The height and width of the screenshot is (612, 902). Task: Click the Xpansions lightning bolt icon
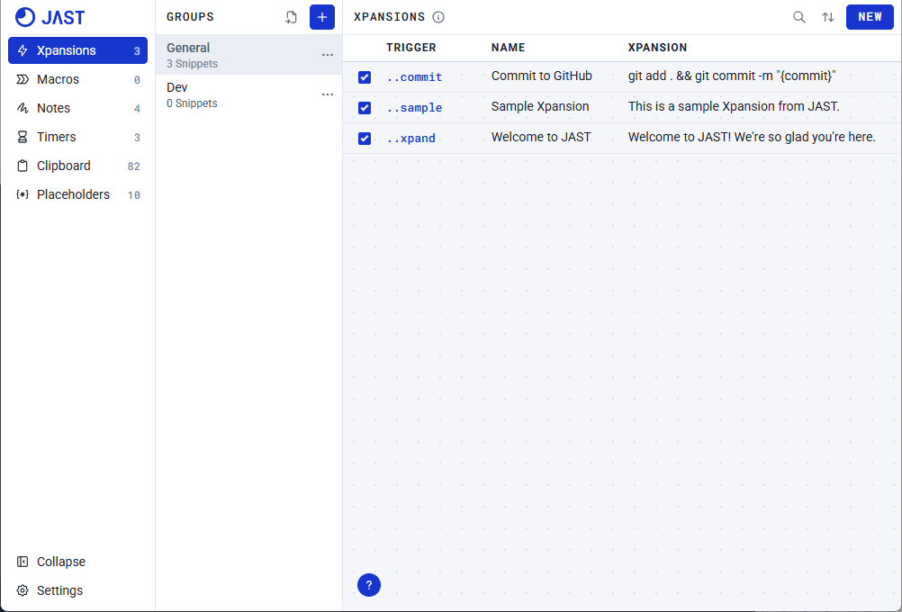pyautogui.click(x=23, y=50)
